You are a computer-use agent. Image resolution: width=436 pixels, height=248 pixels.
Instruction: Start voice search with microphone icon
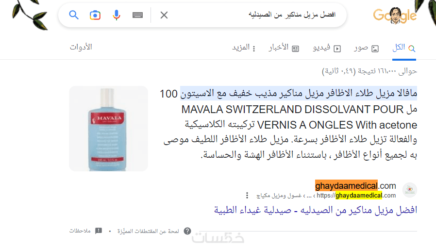tap(116, 15)
